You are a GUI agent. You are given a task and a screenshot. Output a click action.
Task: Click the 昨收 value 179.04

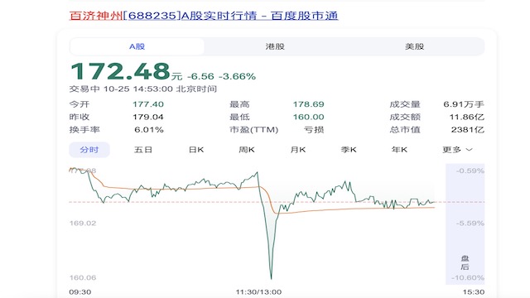[x=148, y=117]
